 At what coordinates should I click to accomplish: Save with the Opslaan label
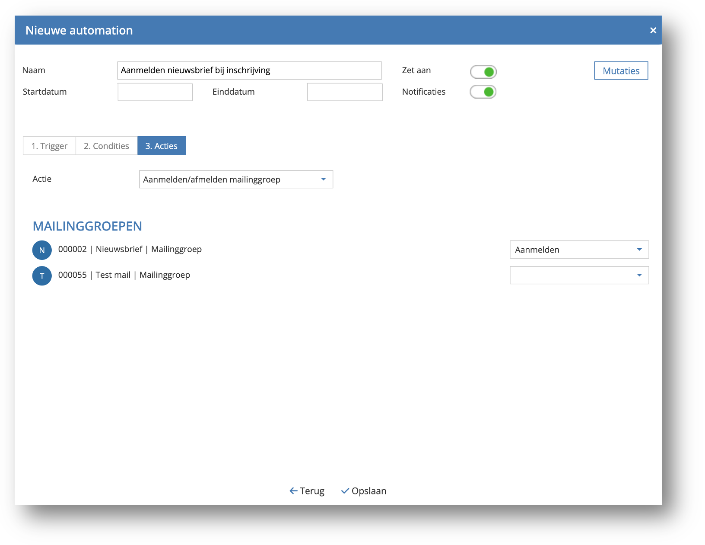tap(369, 491)
